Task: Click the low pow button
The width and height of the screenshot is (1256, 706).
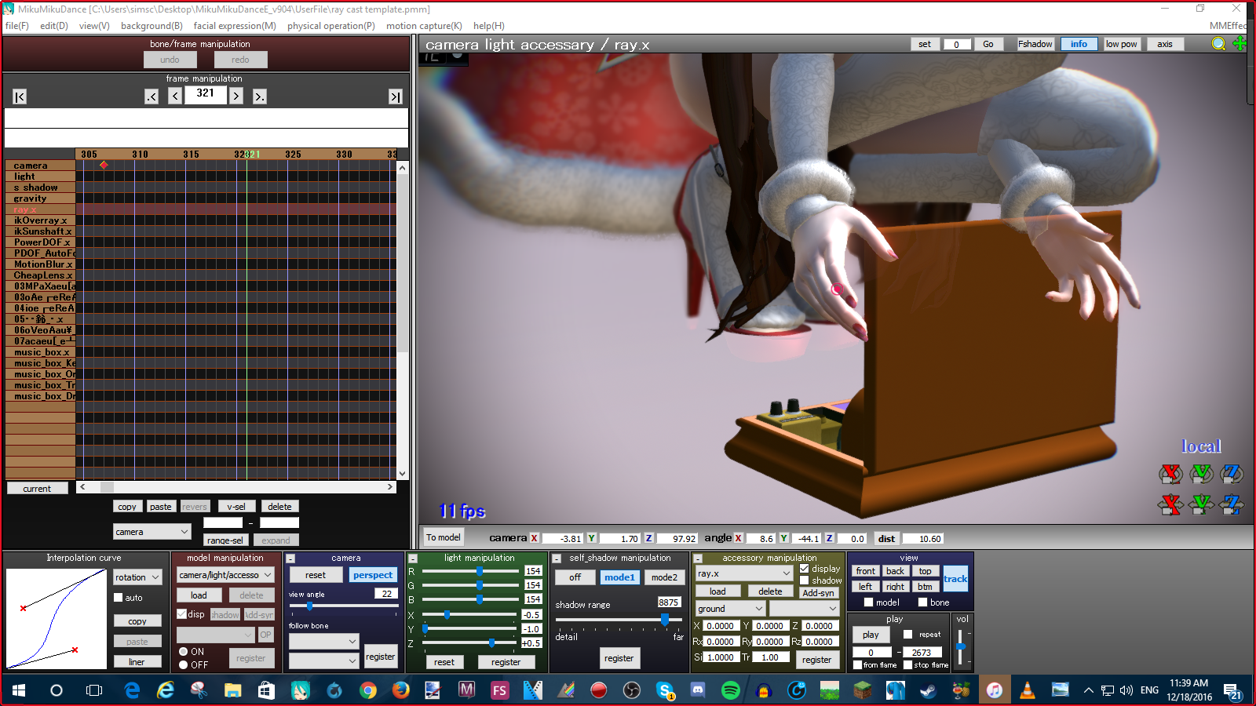Action: pos(1121,44)
